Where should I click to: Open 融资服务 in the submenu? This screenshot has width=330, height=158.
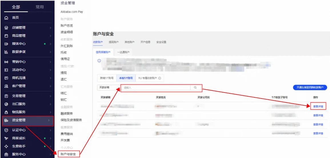coord(67,114)
